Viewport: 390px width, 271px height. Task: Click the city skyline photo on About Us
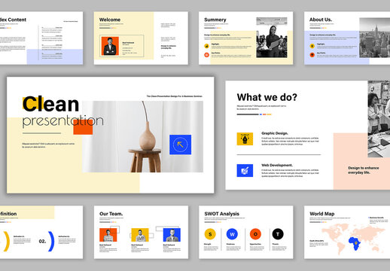pos(375,38)
